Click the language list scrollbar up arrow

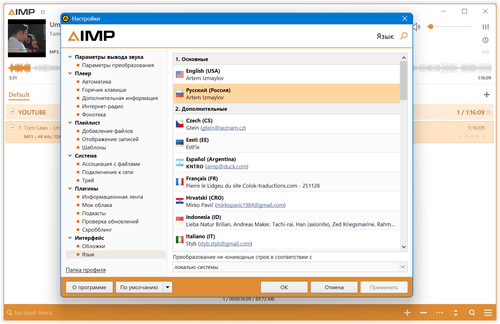404,58
